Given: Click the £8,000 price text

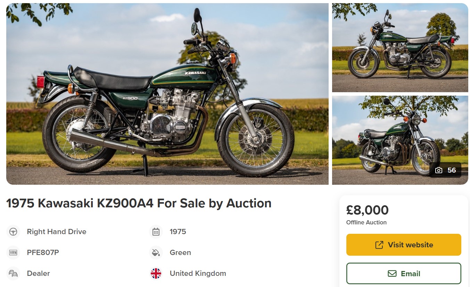Looking at the screenshot, I should point(367,210).
